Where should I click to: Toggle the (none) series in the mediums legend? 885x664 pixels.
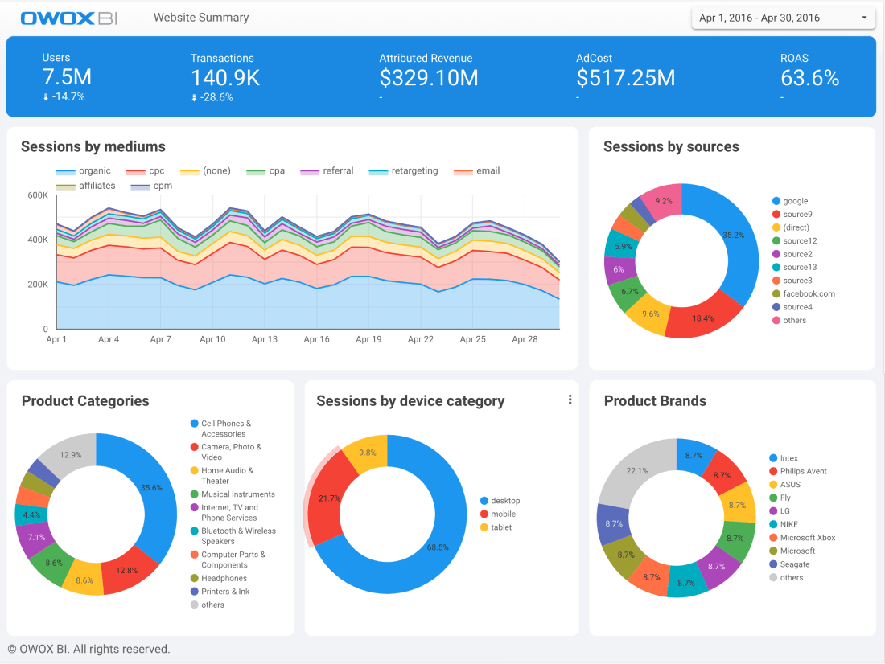coord(205,171)
